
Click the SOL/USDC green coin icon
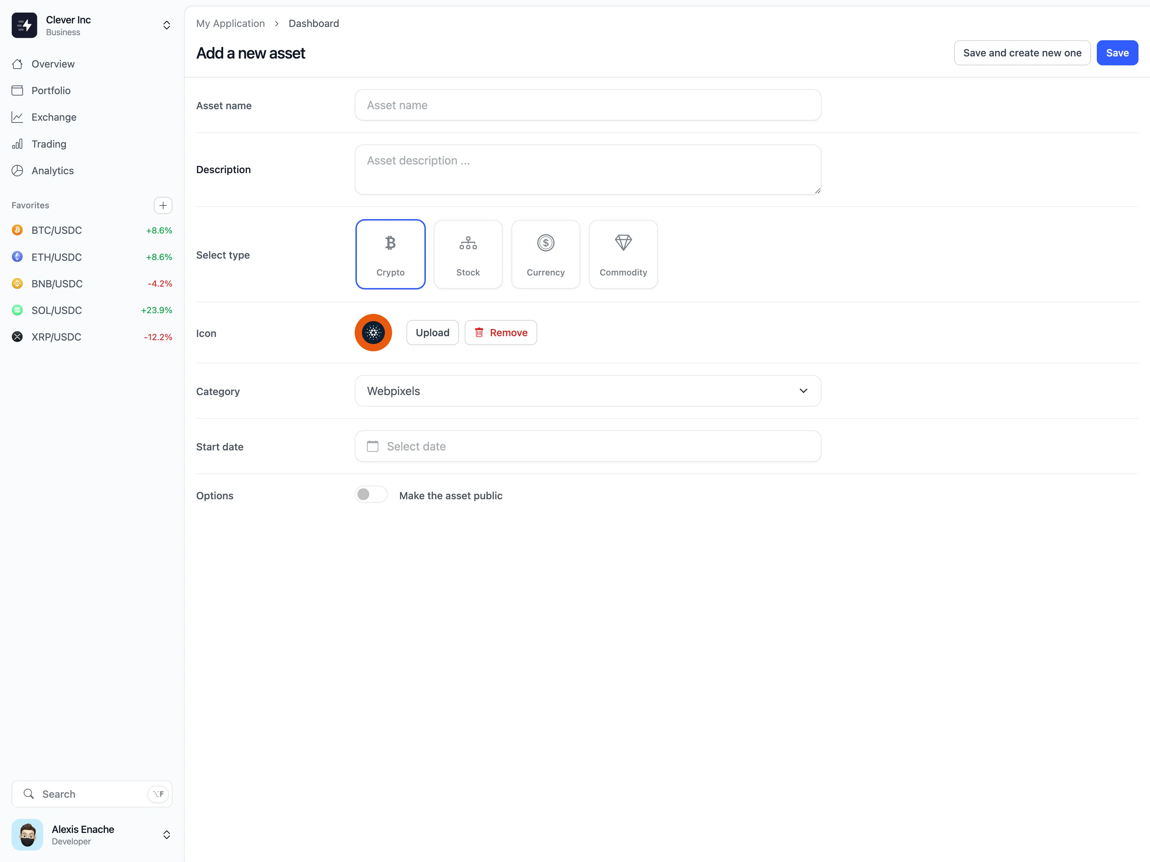[x=17, y=310]
